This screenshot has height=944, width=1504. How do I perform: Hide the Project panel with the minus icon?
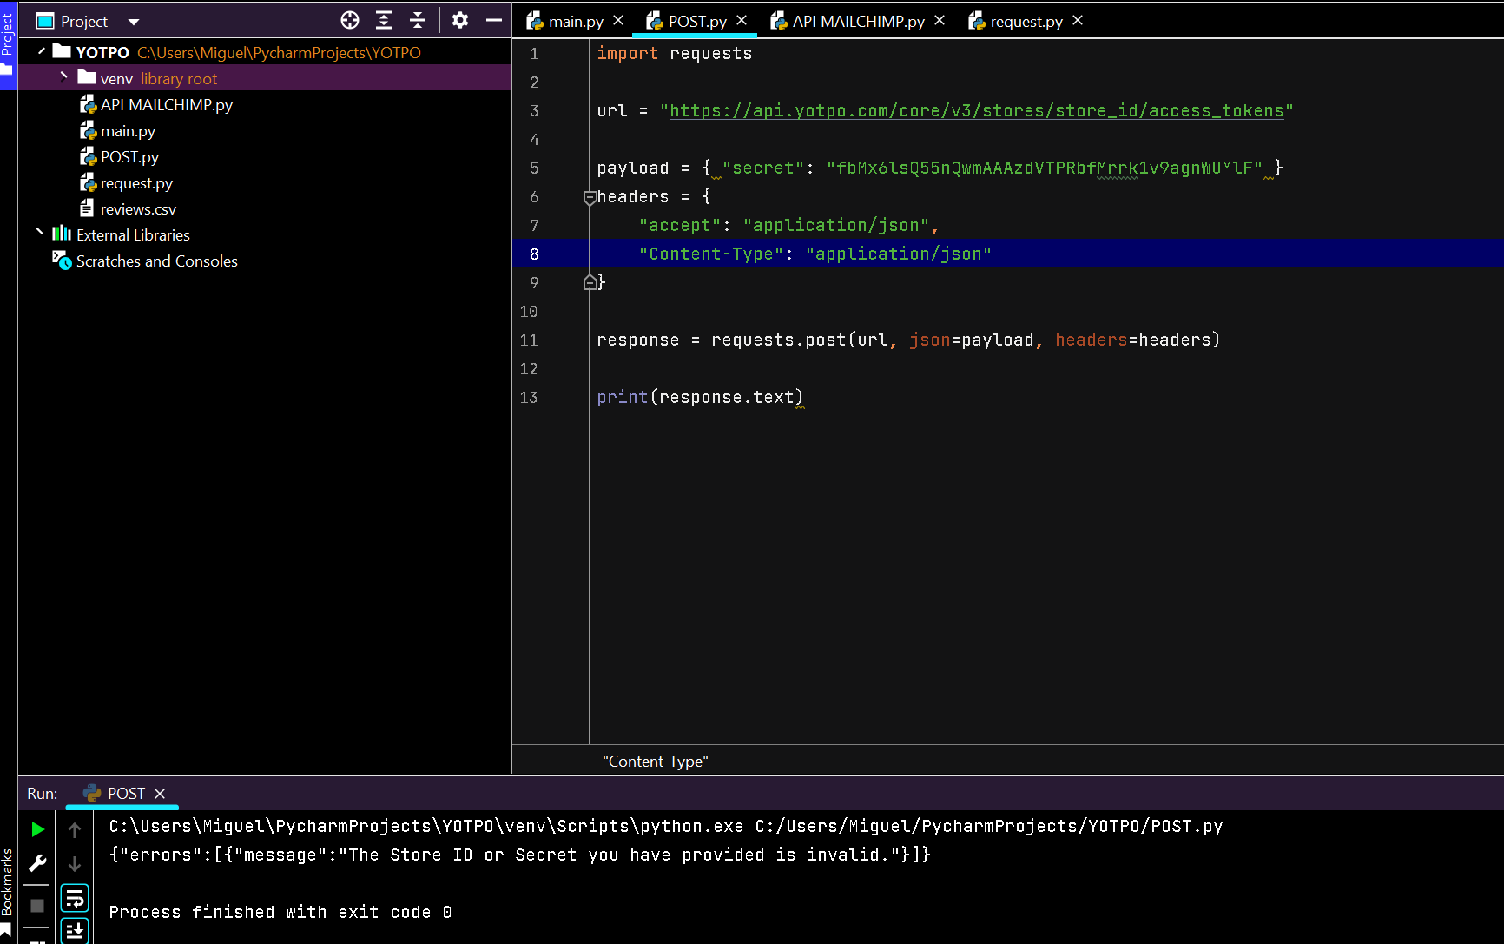[494, 21]
